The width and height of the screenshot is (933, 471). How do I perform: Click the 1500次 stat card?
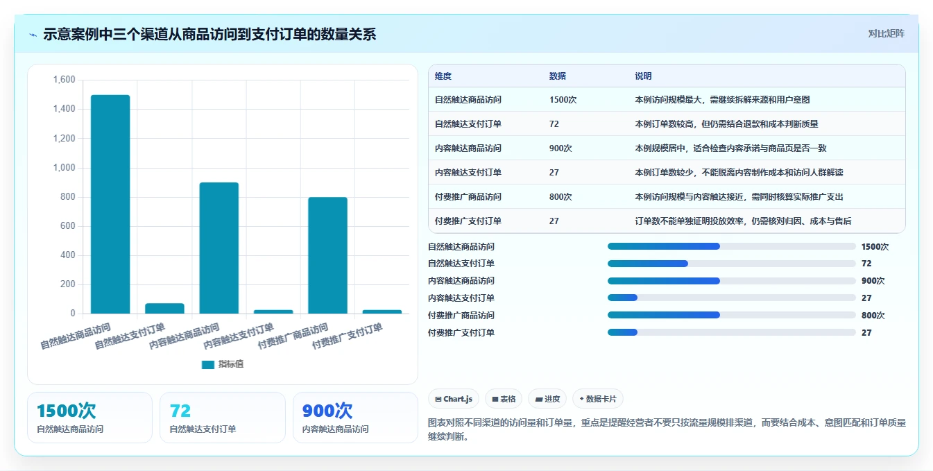point(89,418)
